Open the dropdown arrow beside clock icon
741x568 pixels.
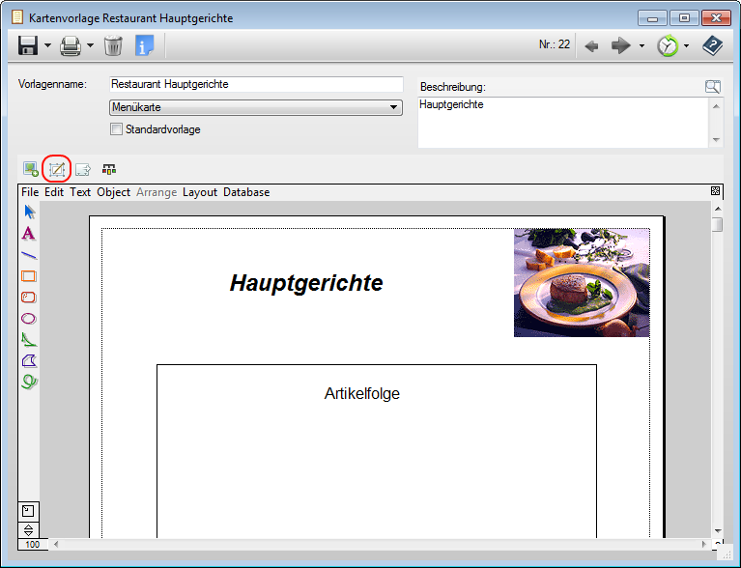[686, 46]
